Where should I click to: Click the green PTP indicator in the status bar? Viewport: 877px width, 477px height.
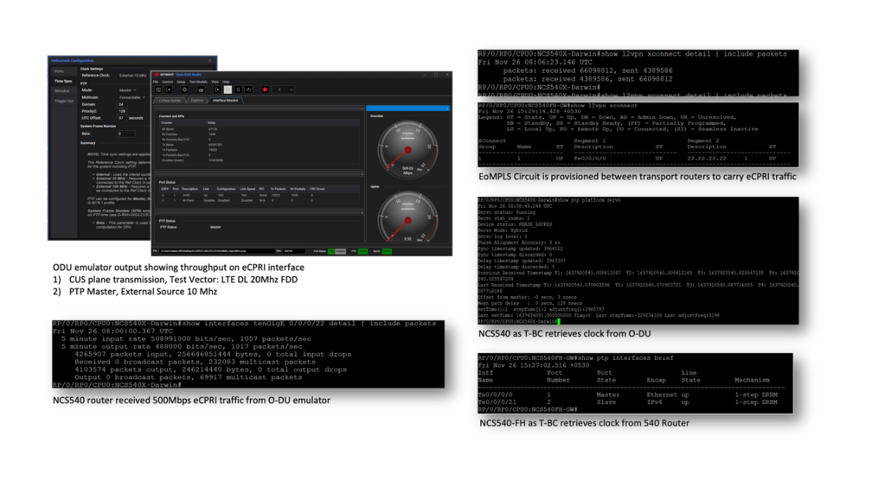(x=362, y=251)
